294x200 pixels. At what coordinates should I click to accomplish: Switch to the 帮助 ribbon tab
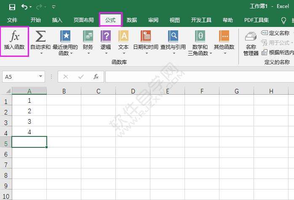(x=228, y=20)
